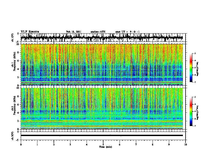
Task: Click the ch.2 colorbar log(PSD) unit label
Action: (x=198, y=112)
